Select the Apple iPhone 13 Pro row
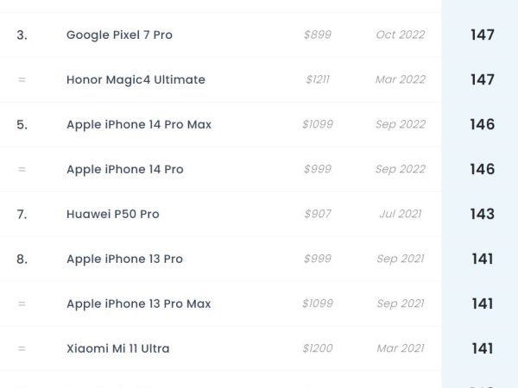Image resolution: width=518 pixels, height=388 pixels. click(x=124, y=259)
